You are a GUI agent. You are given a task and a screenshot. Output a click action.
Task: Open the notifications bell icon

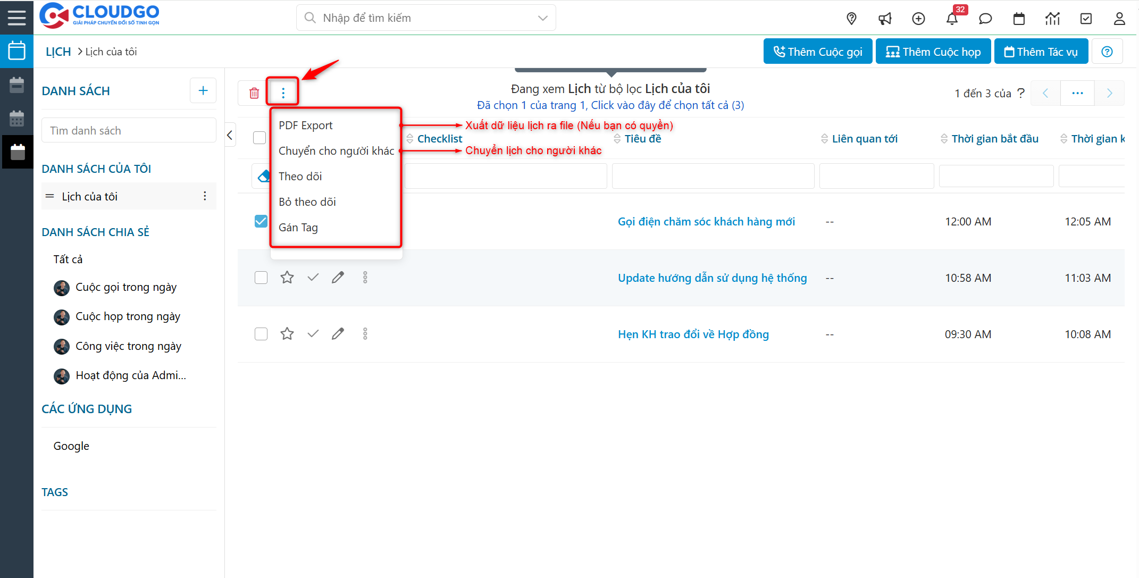(952, 18)
